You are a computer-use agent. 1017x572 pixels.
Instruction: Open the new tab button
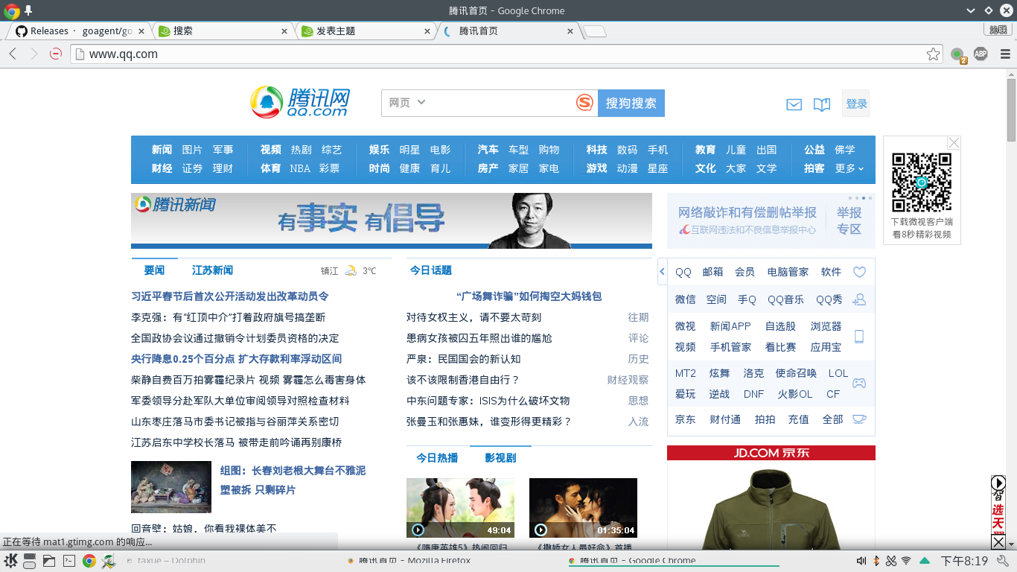tap(594, 31)
